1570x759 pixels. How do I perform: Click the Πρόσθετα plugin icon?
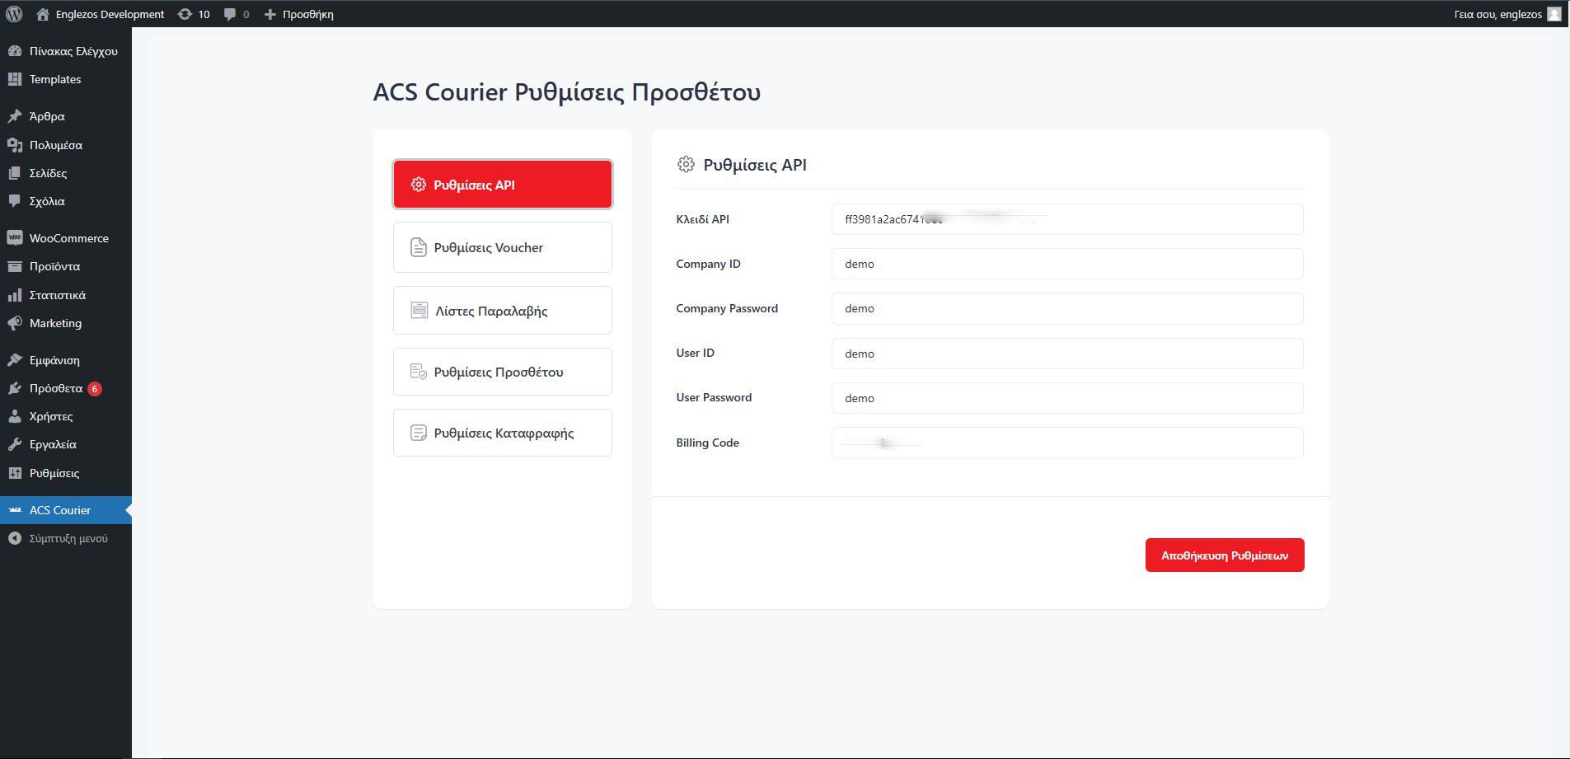click(14, 388)
